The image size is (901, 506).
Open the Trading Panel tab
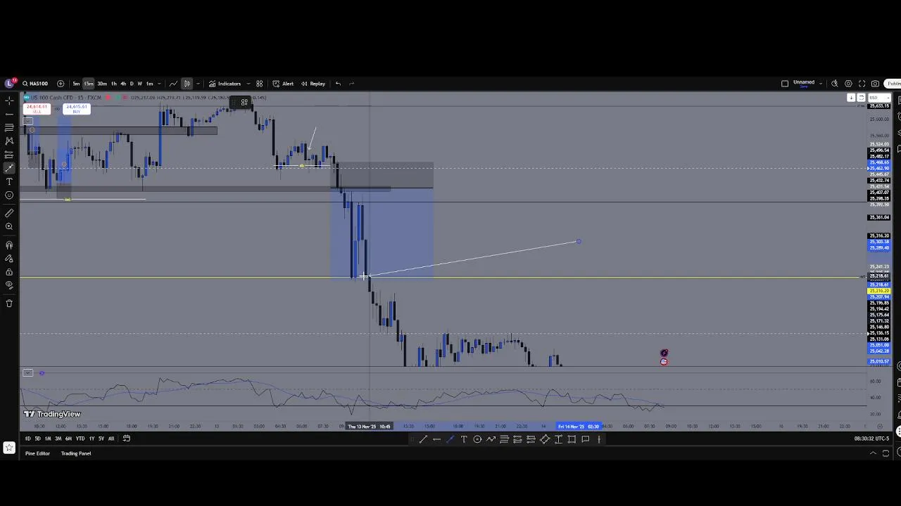(76, 453)
